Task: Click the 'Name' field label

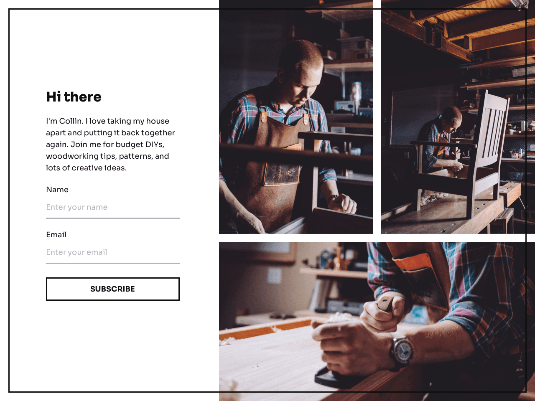Action: (57, 190)
